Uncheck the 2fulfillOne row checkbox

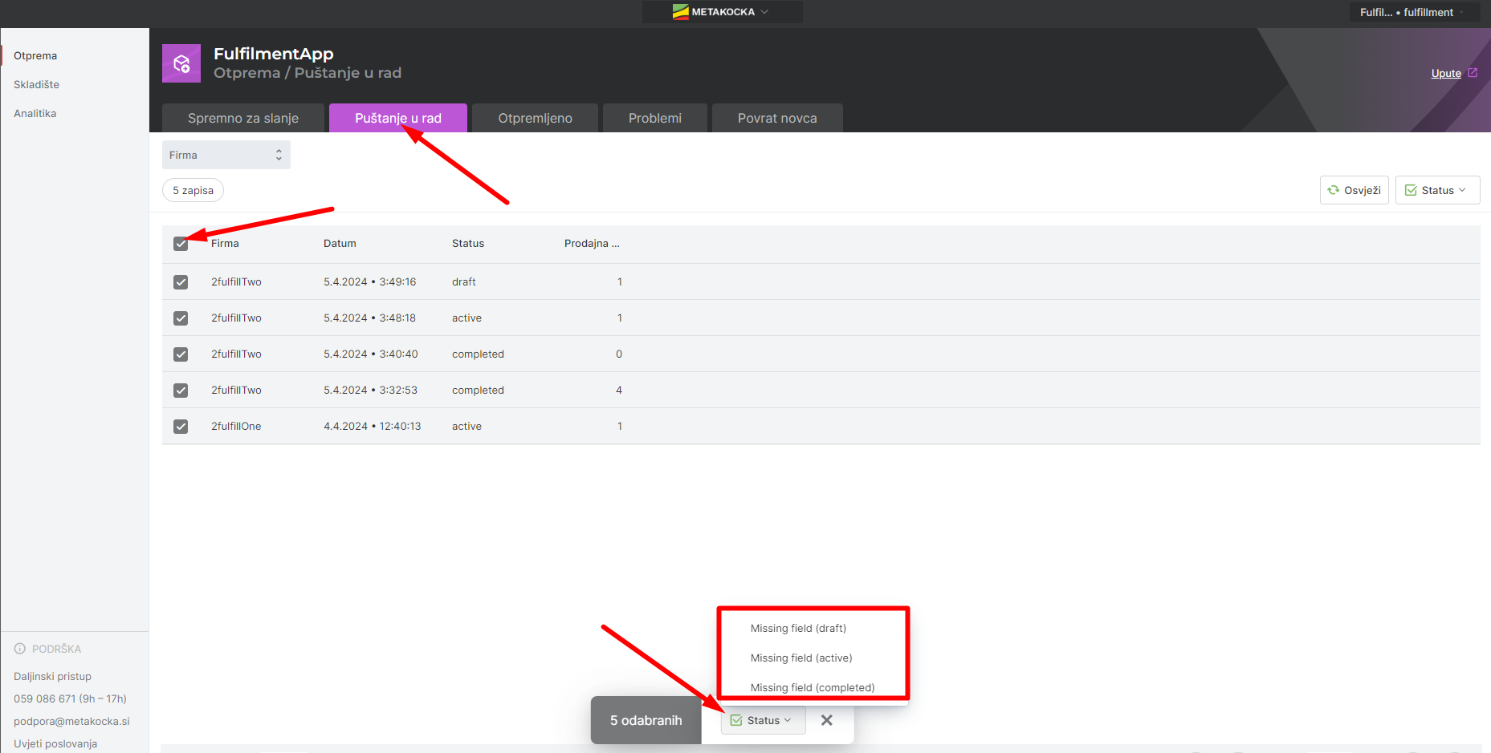coord(181,427)
